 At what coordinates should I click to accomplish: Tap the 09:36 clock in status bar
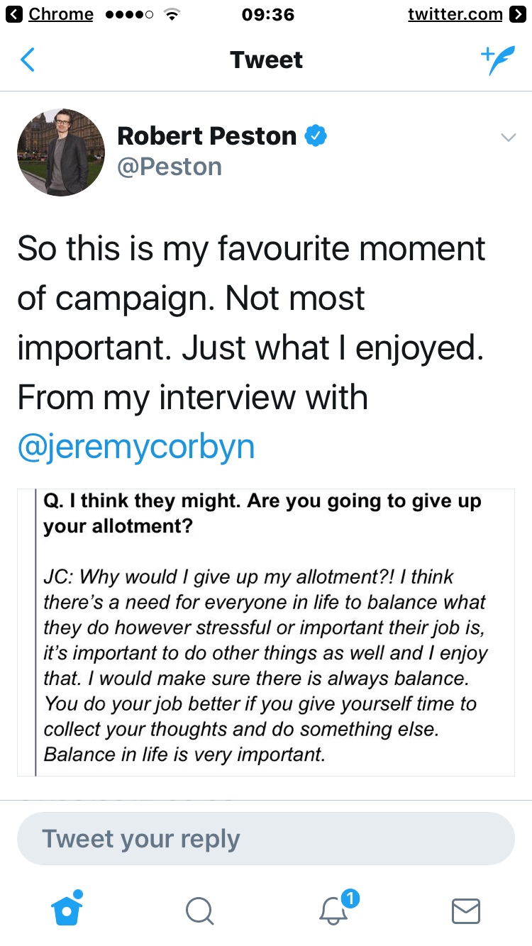coord(267,15)
